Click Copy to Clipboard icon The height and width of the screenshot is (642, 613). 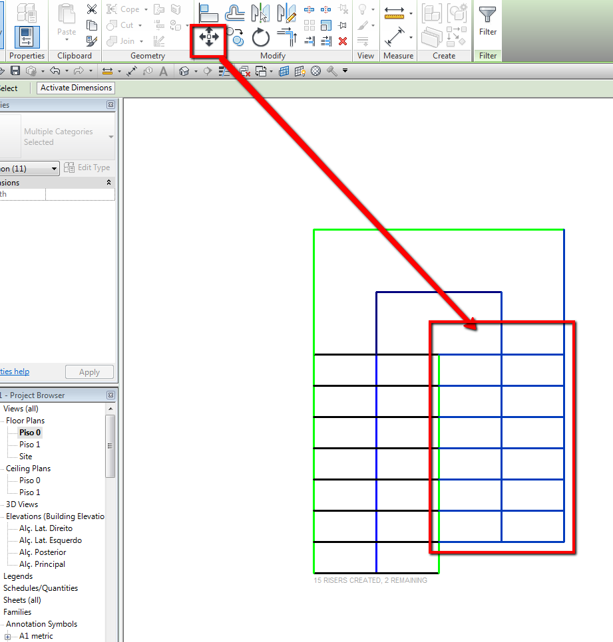pos(92,25)
